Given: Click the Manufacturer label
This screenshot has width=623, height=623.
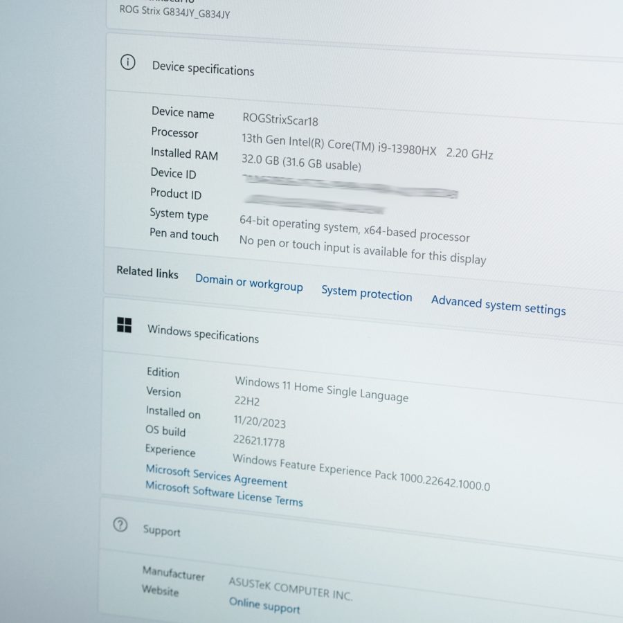Looking at the screenshot, I should [174, 573].
